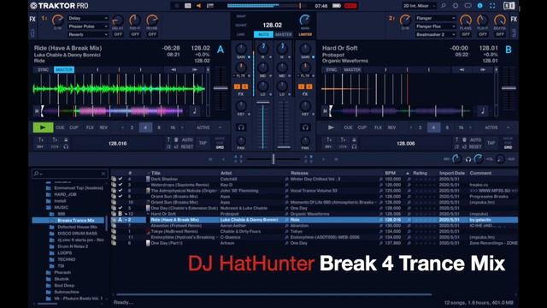Click the Deck B letter icon
Screen dimensions: 547x308
pyautogui.click(x=509, y=50)
